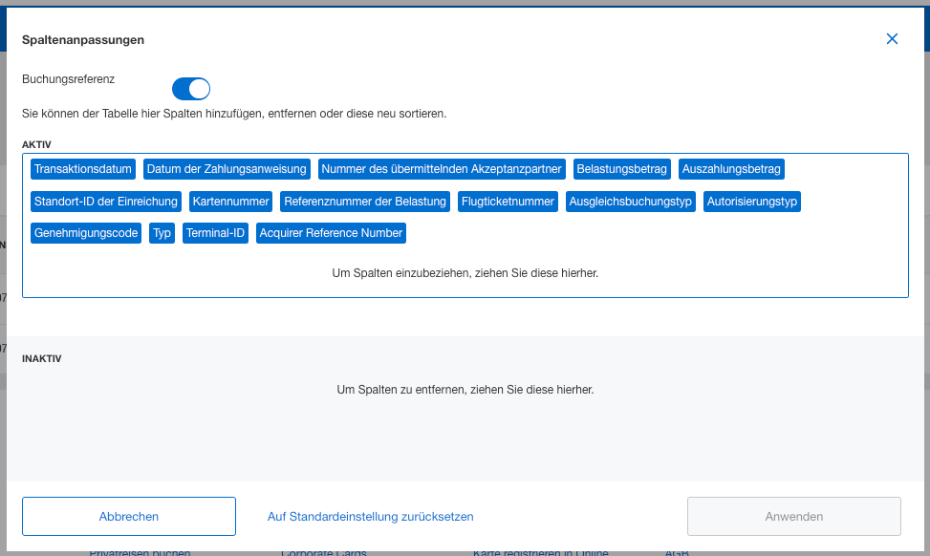Toggle the Buchungsreferenz switch off

click(191, 89)
